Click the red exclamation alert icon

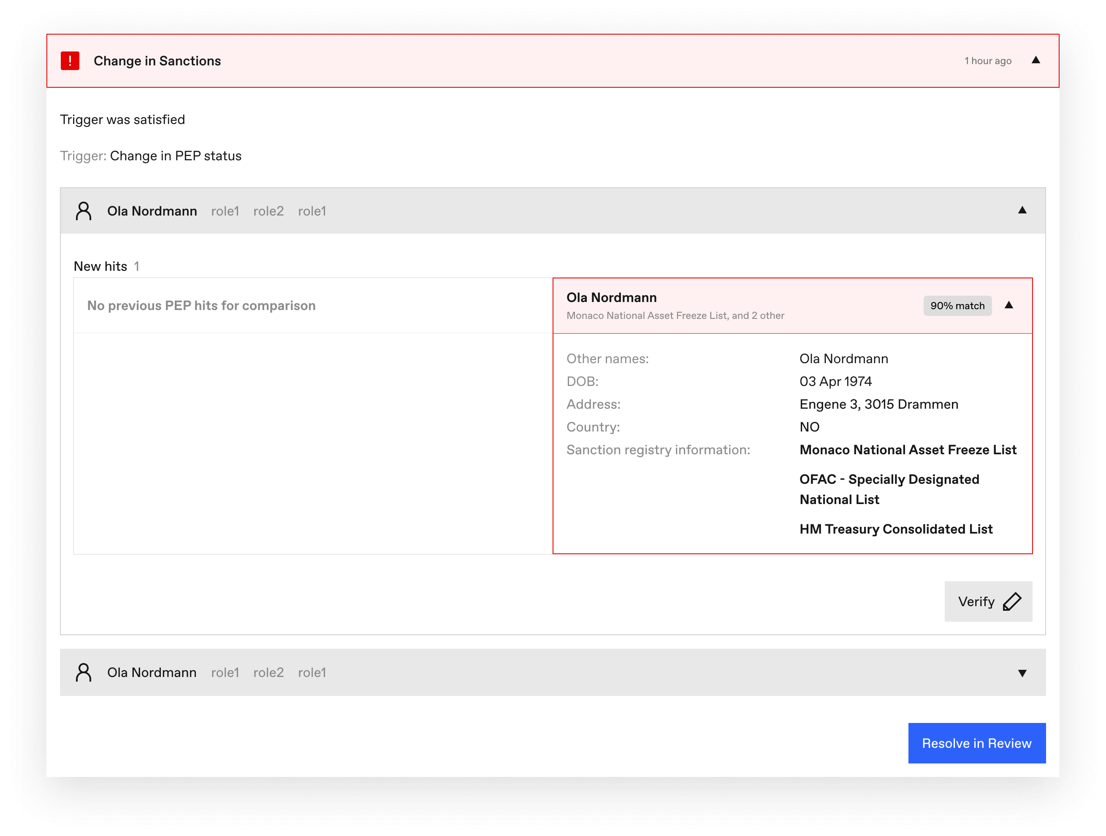pos(70,61)
